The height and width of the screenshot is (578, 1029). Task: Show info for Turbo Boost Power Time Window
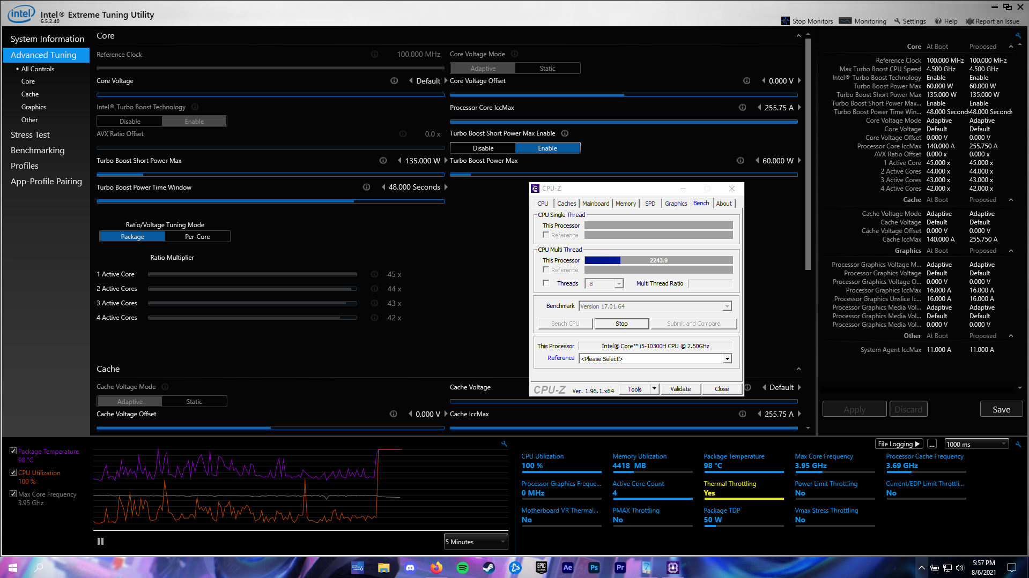(367, 187)
